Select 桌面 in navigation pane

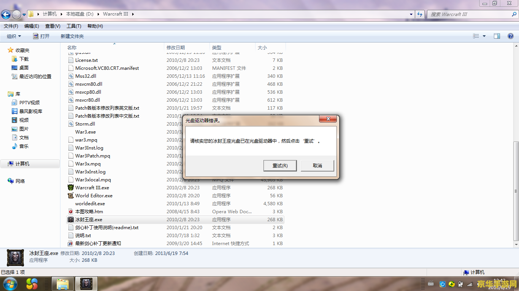pos(24,68)
